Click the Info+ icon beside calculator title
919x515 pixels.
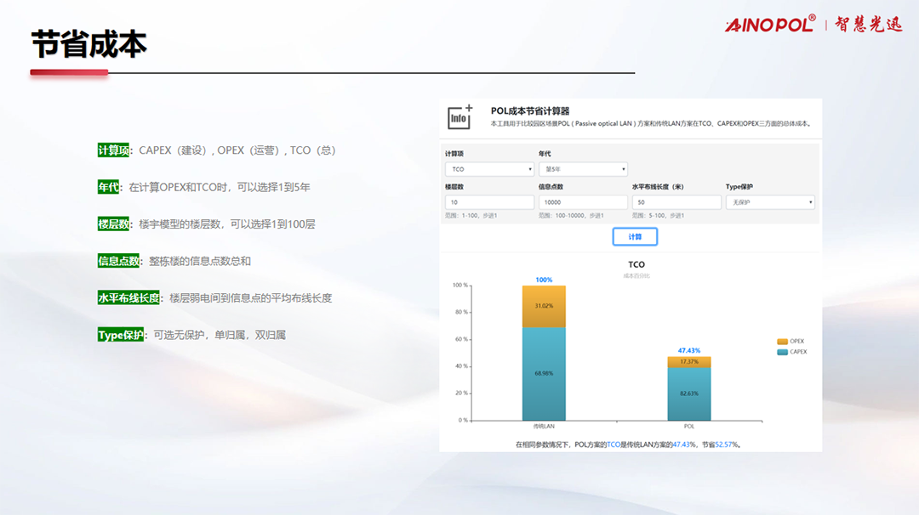[x=459, y=117]
